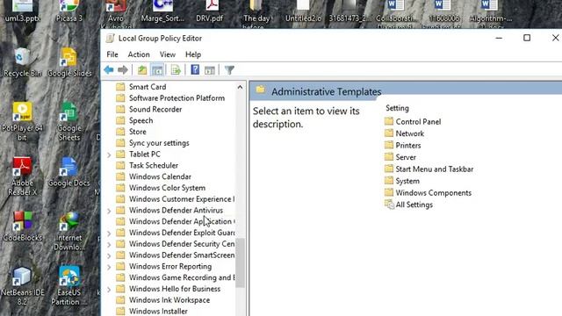Expand Windows Defender Exploit Guard node
Image resolution: width=562 pixels, height=316 pixels.
tap(109, 233)
